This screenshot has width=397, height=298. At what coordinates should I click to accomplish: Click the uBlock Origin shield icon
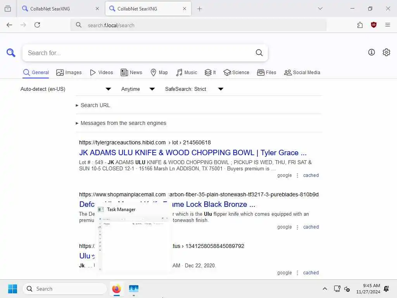373,25
